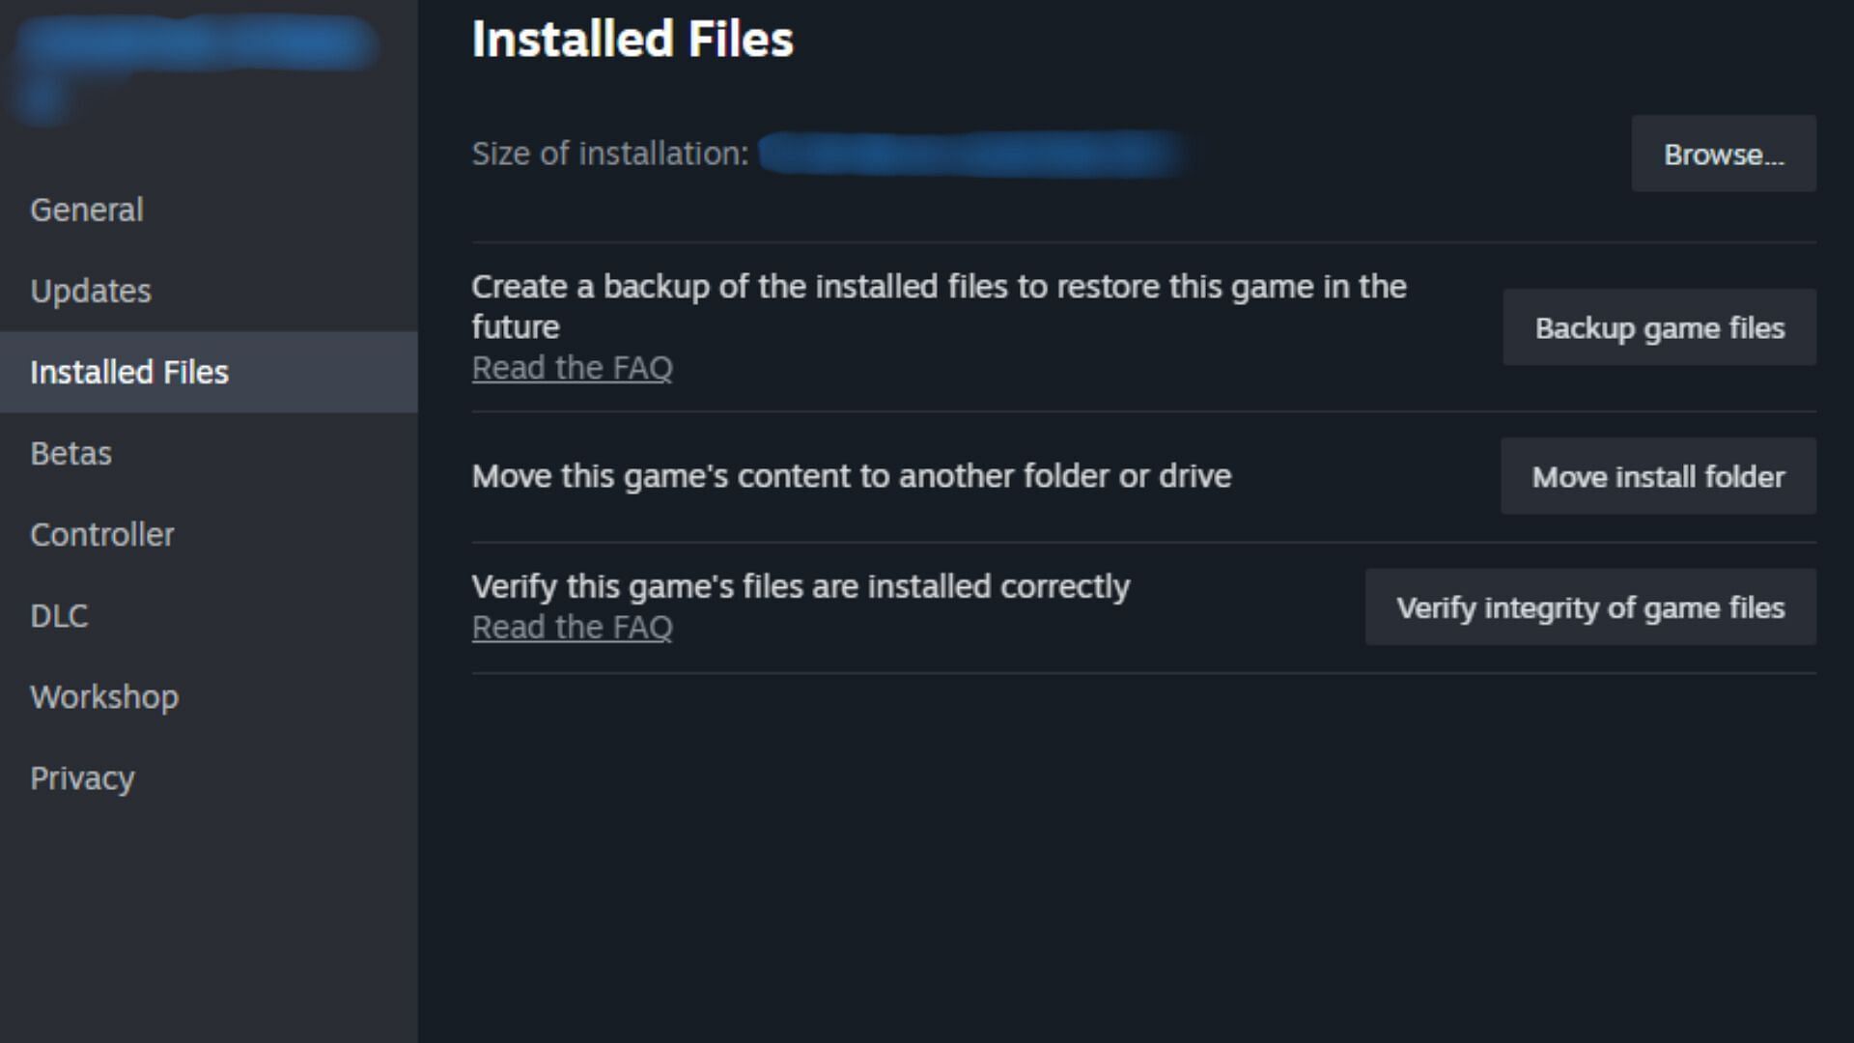Navigate to Controller settings

click(101, 534)
